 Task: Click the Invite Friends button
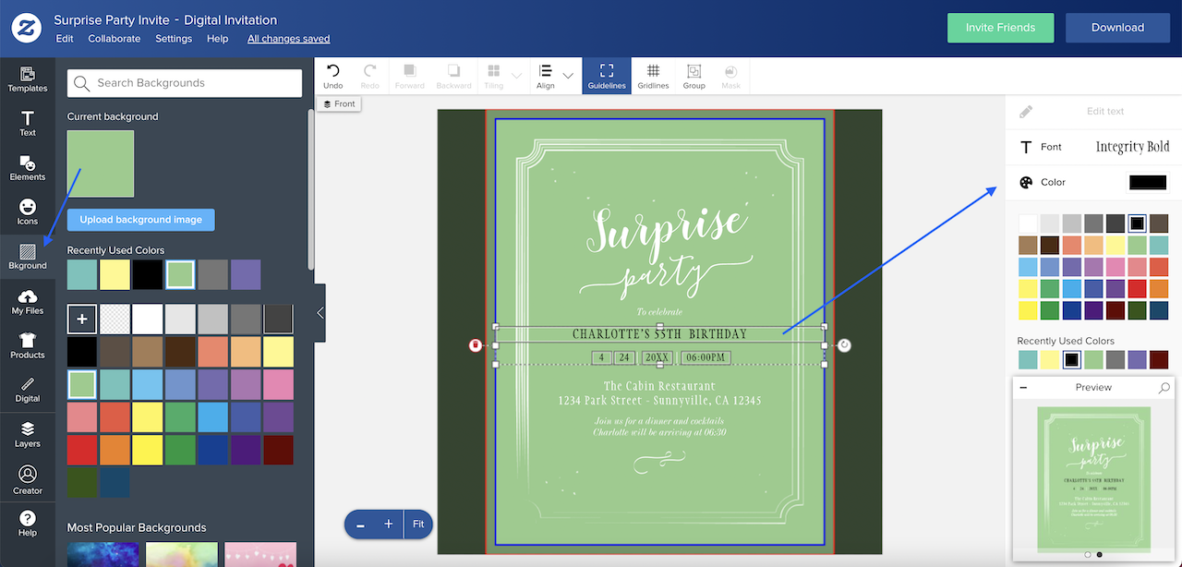1000,28
